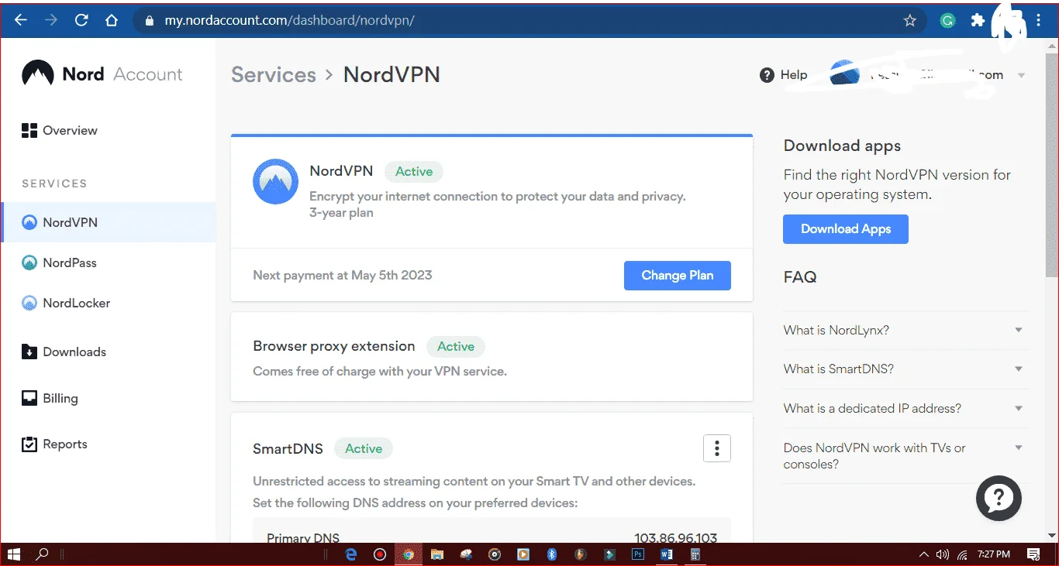The image size is (1059, 566).
Task: Go to the Downloads section
Action: pyautogui.click(x=64, y=352)
